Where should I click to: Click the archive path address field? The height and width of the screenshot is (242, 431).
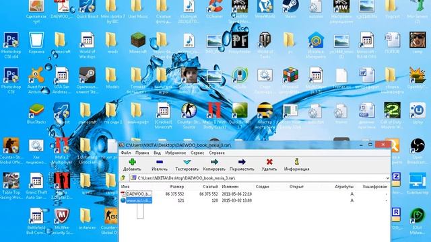(260, 178)
